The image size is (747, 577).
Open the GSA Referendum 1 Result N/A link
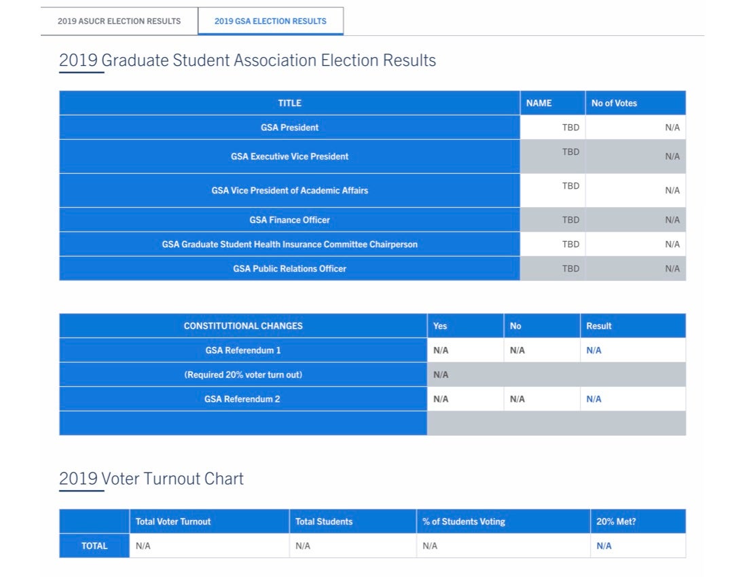(594, 350)
